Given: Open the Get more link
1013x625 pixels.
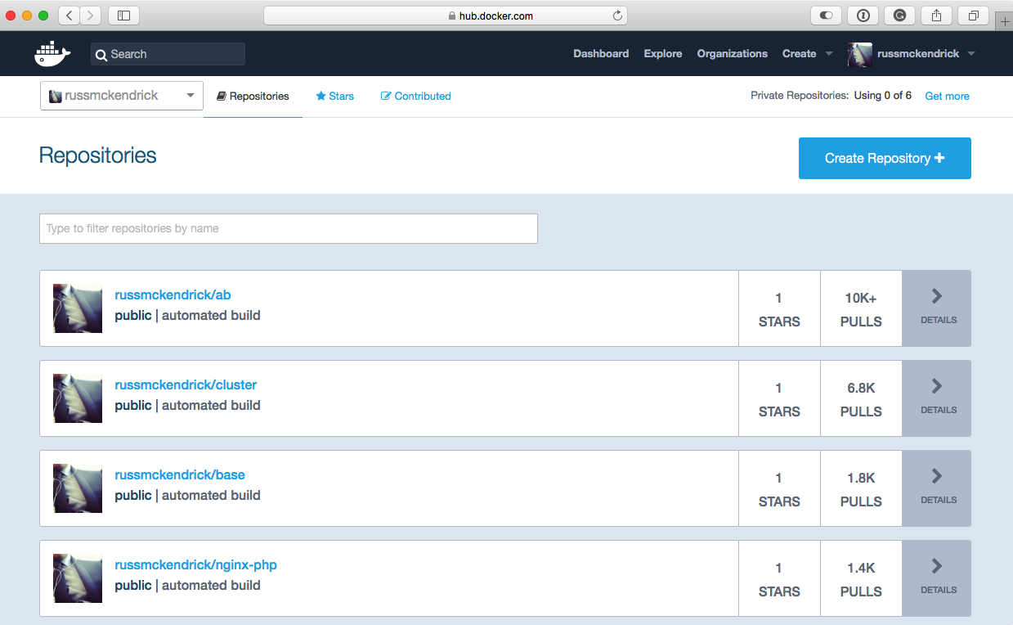Looking at the screenshot, I should coord(947,96).
